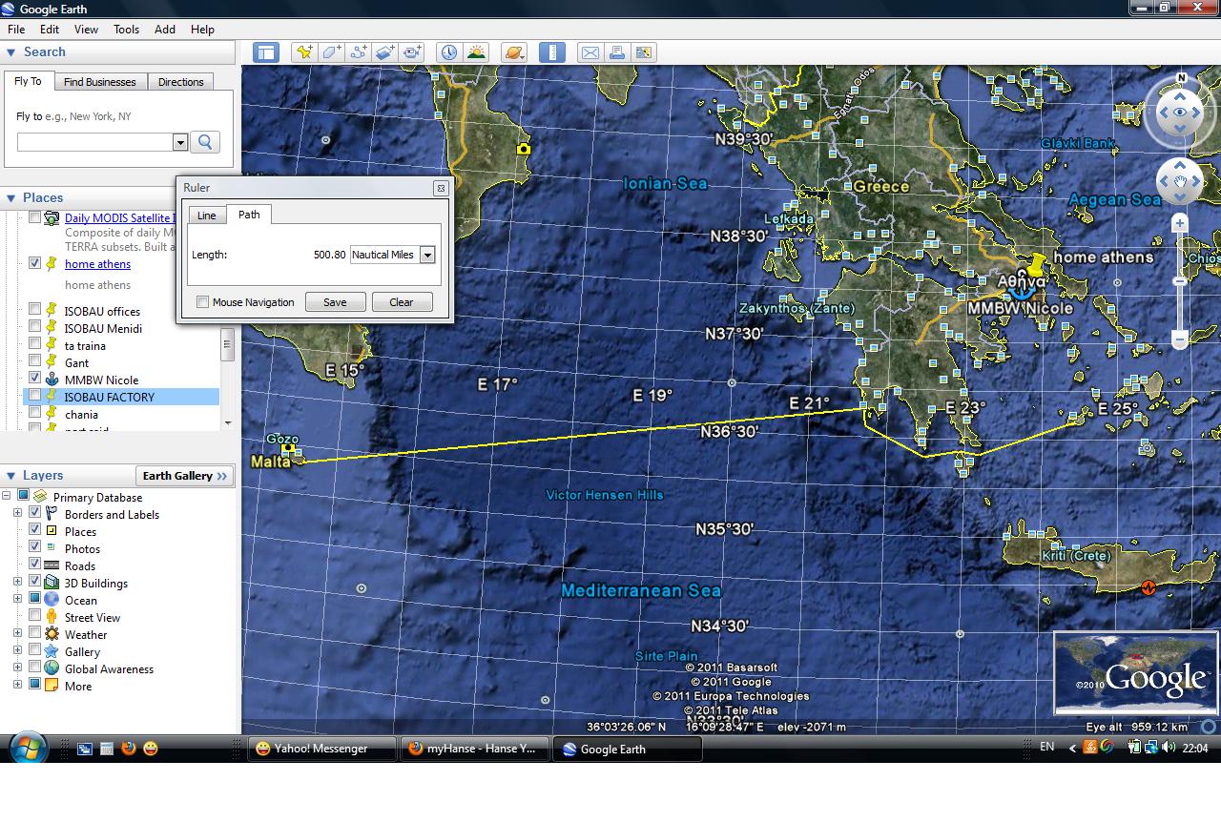Open the historical imagery clock icon
Screen dimensions: 1221x822
point(448,52)
